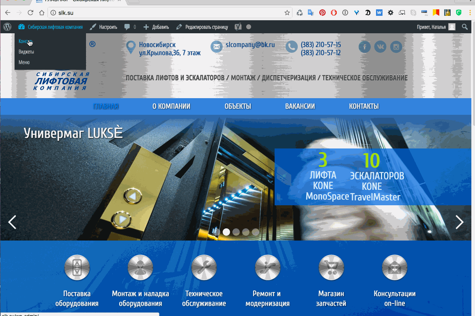Click the phone handset icon
Screen dimensions: 475x316
pos(291,47)
